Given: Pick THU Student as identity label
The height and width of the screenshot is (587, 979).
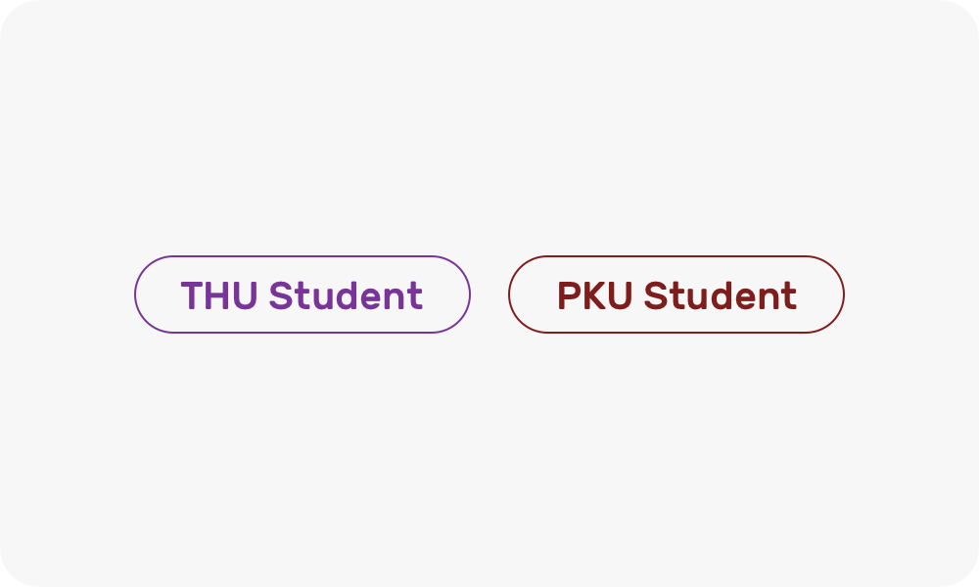Looking at the screenshot, I should click(x=303, y=294).
